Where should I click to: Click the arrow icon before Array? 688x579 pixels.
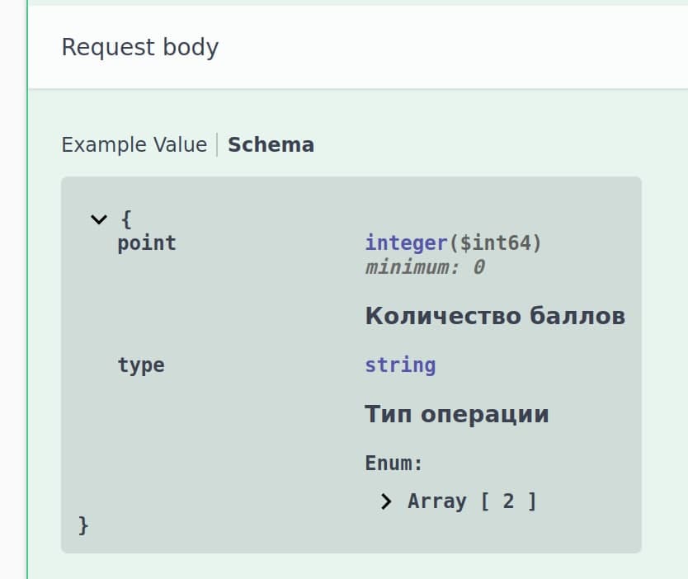pos(386,501)
